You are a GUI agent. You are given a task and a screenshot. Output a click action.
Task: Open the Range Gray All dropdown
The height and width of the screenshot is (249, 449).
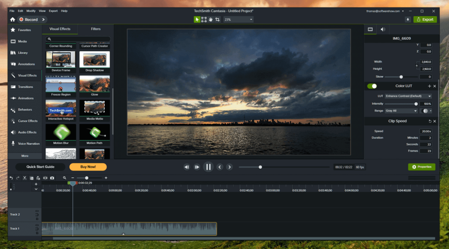pos(401,111)
